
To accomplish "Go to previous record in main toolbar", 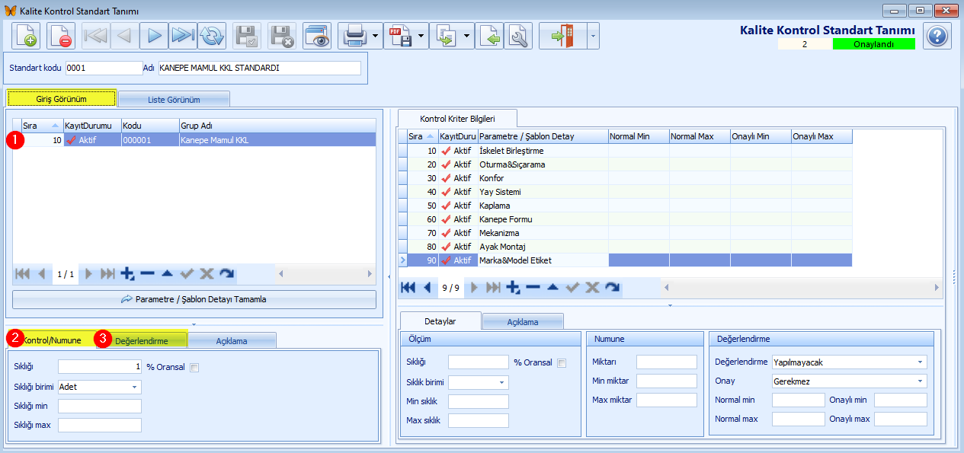I will click(125, 36).
